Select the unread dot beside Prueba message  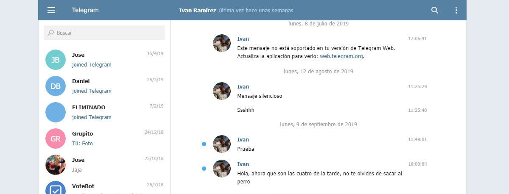pos(204,144)
